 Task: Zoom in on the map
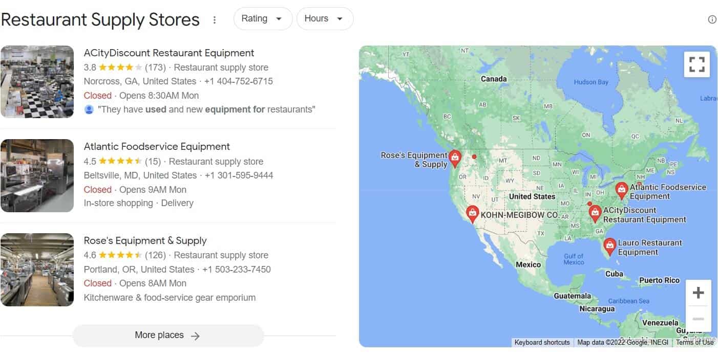coord(698,293)
